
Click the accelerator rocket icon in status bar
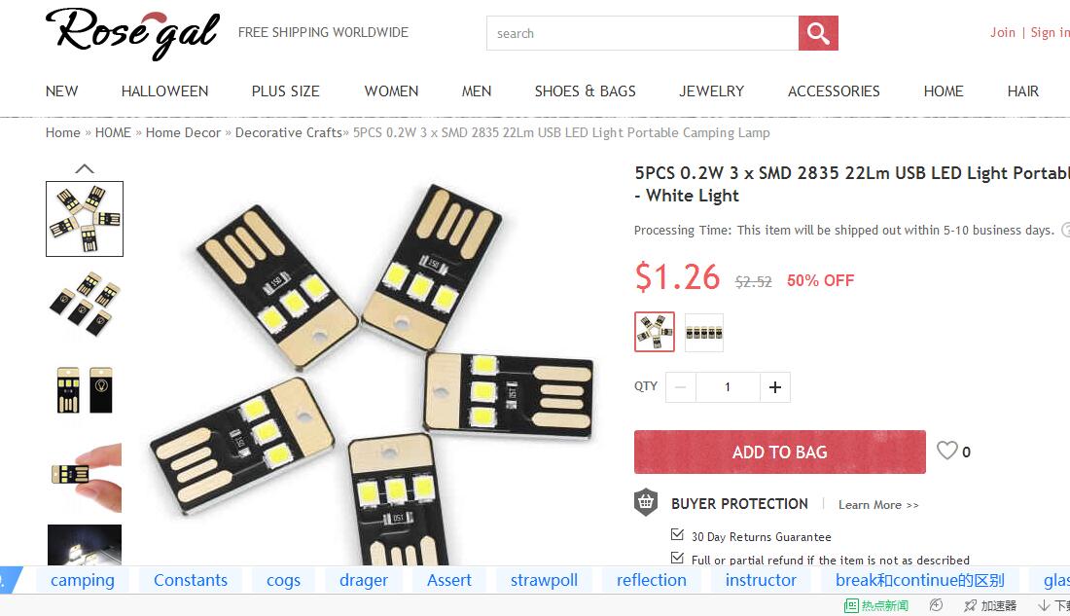tap(970, 605)
